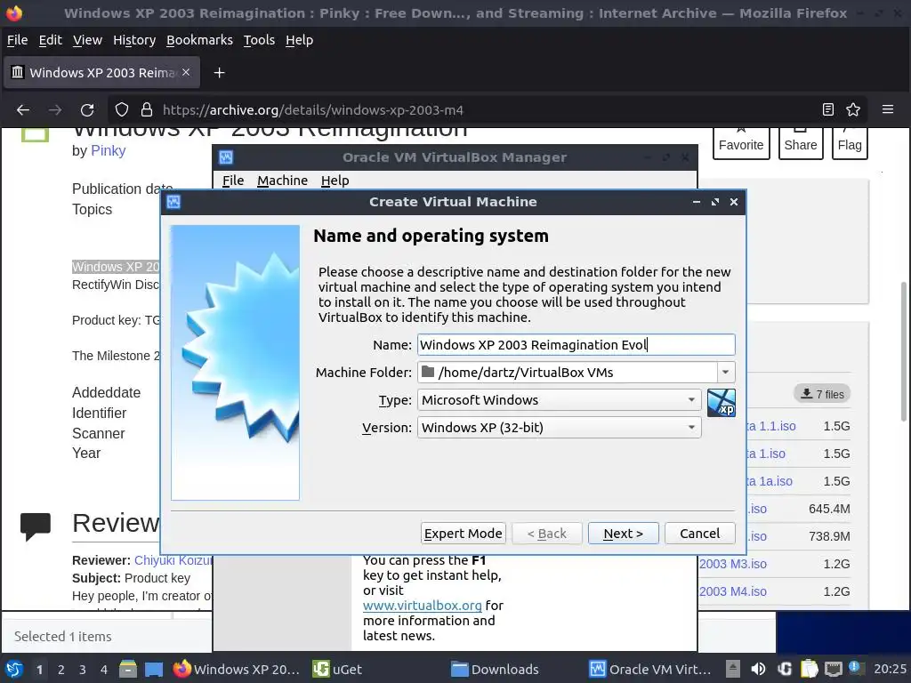The image size is (911, 683).
Task: Open Firefox History menu
Action: [134, 40]
